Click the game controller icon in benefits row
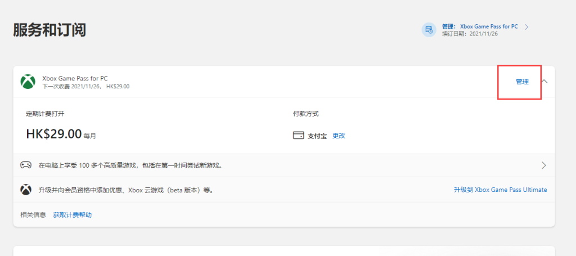The width and height of the screenshot is (576, 256). (x=26, y=165)
